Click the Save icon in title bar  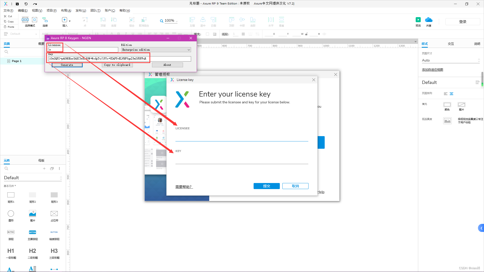point(17,4)
